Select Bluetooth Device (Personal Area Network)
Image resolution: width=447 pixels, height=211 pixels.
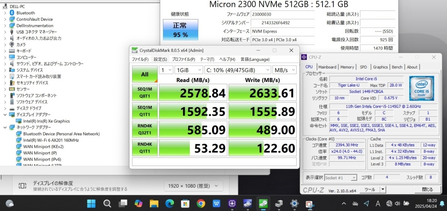pos(61,134)
